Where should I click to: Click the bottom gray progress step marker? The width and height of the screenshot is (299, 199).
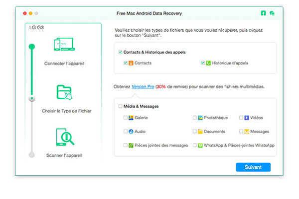coord(32,155)
